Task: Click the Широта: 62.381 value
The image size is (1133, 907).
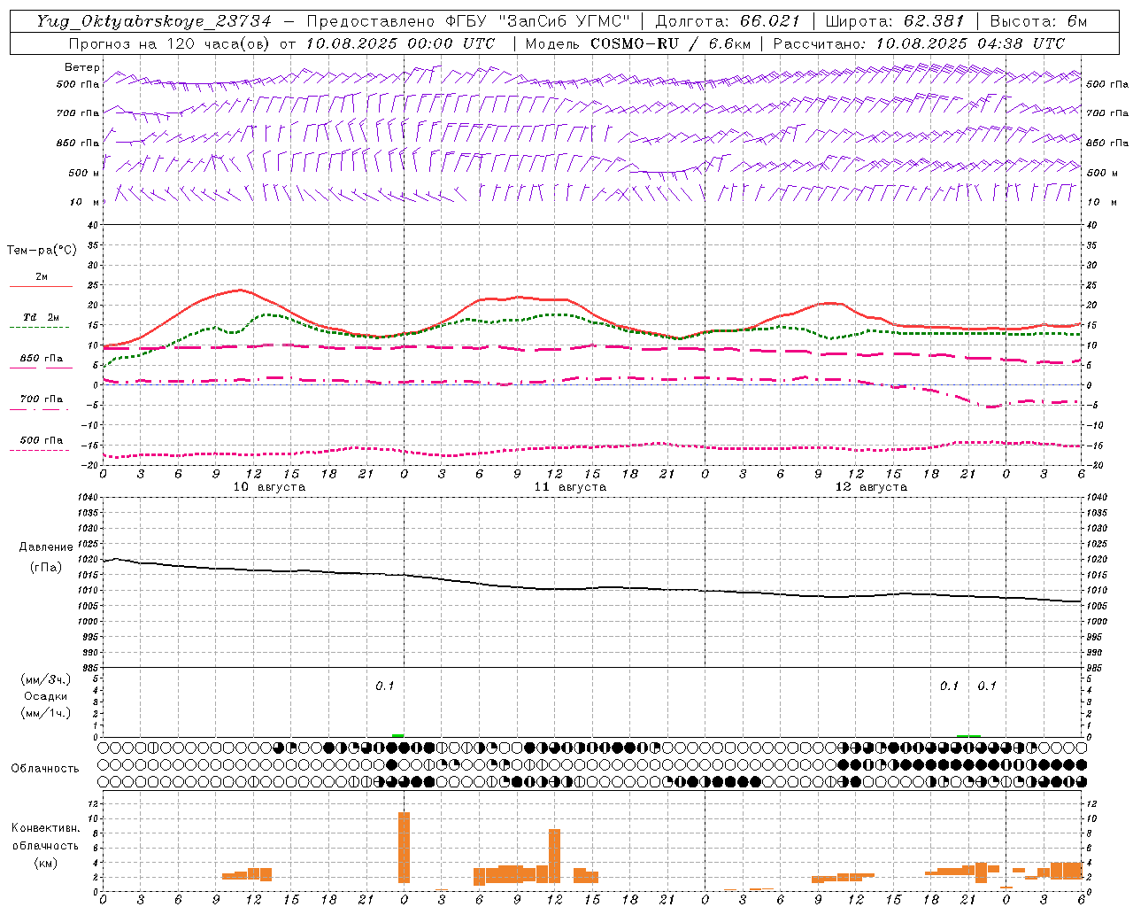Action: 895,21
